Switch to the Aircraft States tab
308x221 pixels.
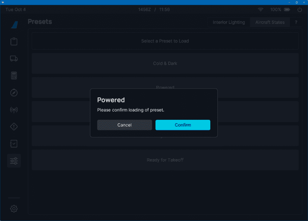pyautogui.click(x=270, y=22)
